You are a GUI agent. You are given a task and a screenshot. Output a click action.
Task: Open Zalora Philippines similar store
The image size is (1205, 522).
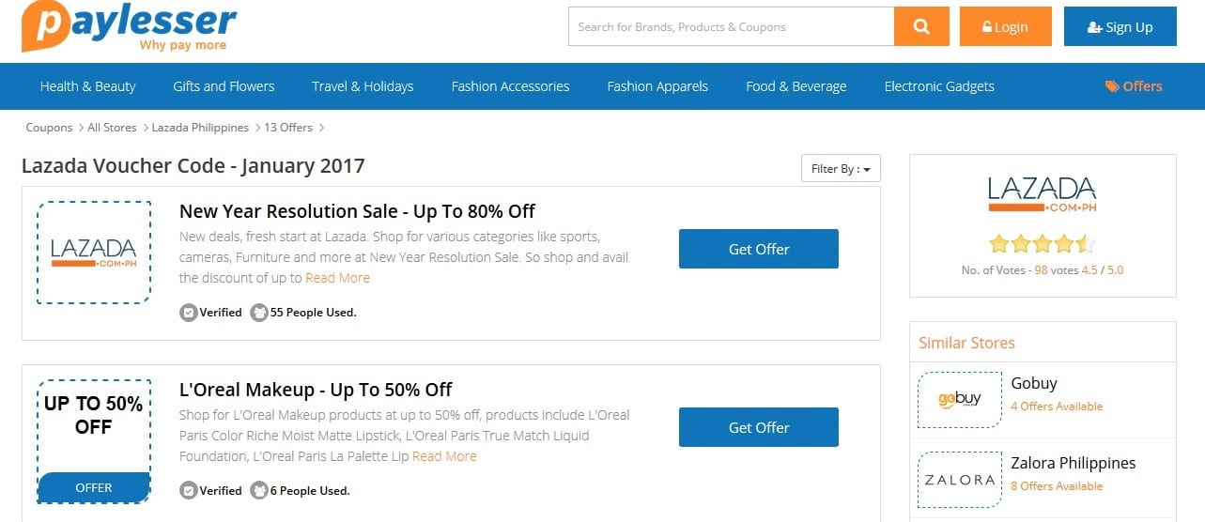1074,463
